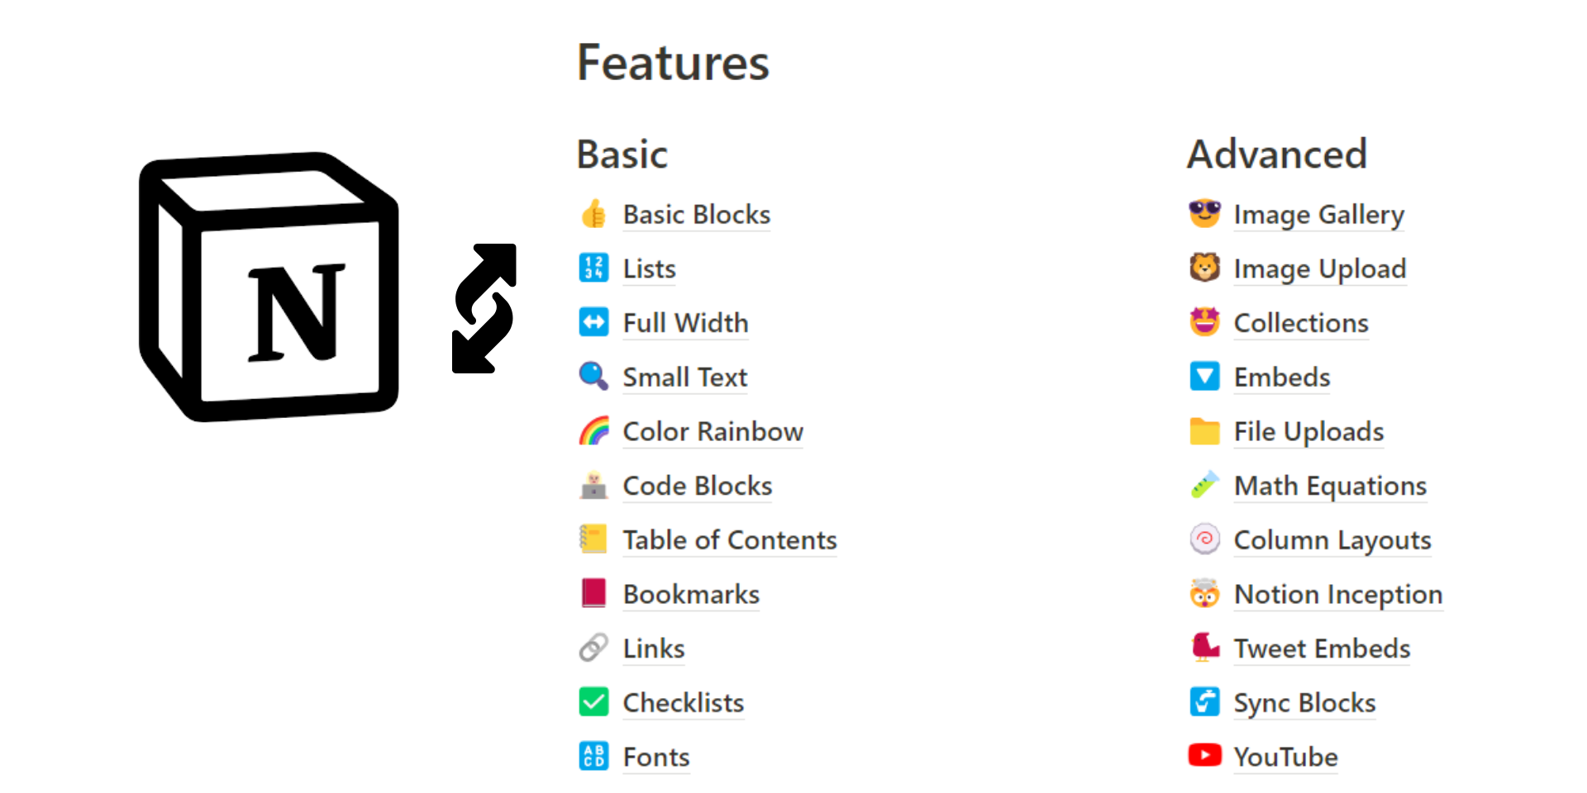Click the yellow folder File Uploads icon

1204,430
